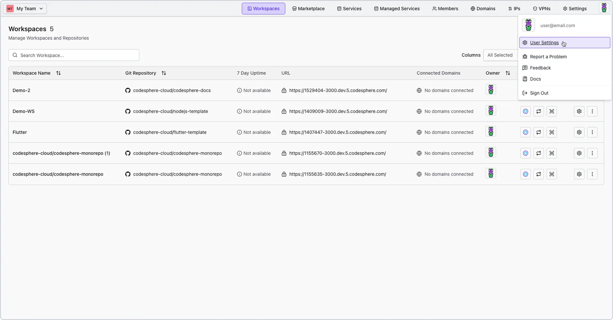Click the owner avatar in Demo-2 row
The height and width of the screenshot is (320, 613).
490,90
